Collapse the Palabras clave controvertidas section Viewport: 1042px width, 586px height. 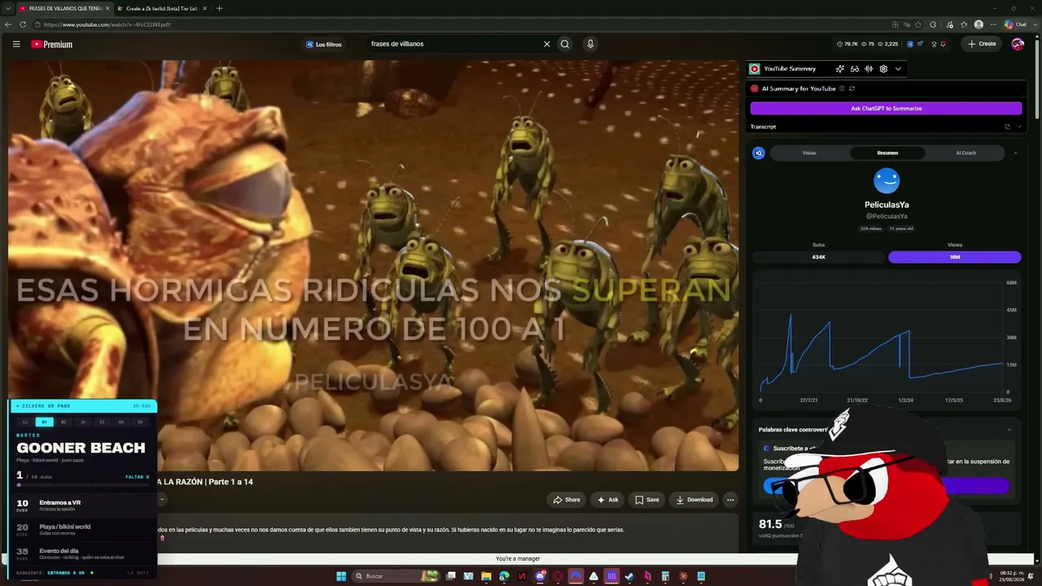point(1009,430)
